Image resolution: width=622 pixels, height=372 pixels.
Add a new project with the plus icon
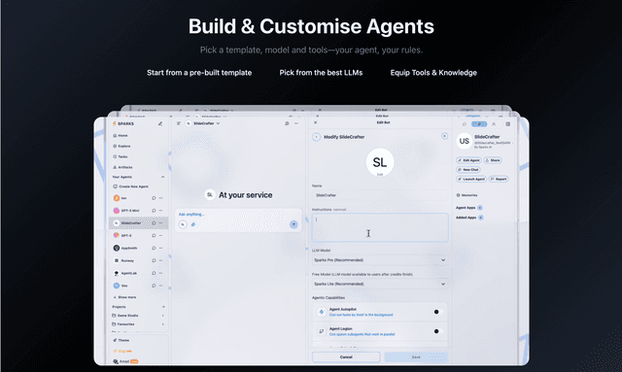163,307
